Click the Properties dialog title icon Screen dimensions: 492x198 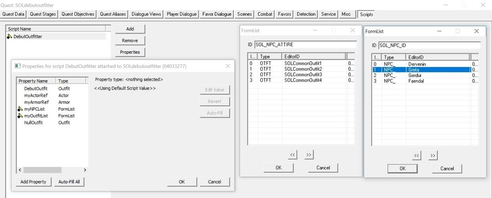(x=17, y=66)
